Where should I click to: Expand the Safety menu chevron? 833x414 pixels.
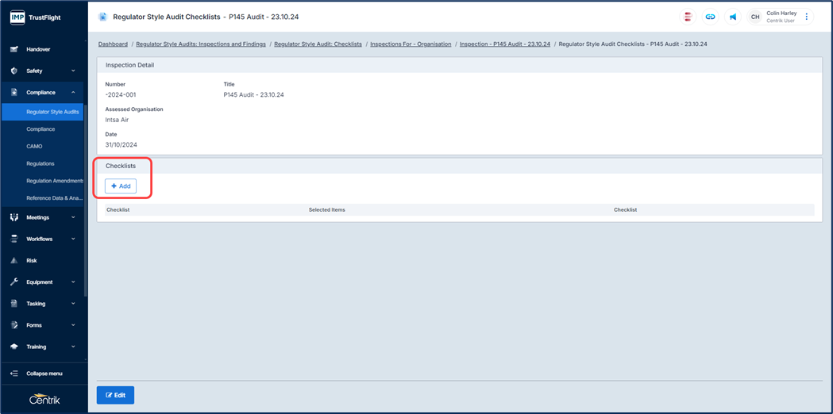(73, 71)
